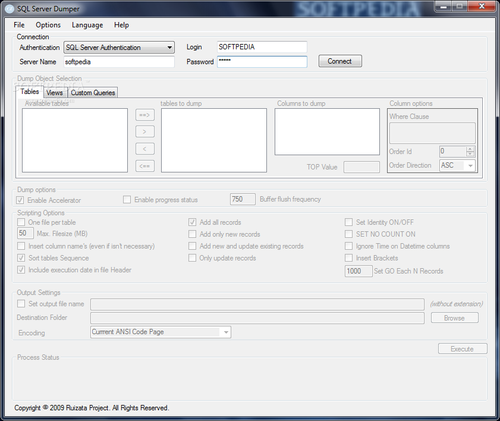The height and width of the screenshot is (421, 500).
Task: Close the SQL Server Dumper window
Action: click(482, 7)
